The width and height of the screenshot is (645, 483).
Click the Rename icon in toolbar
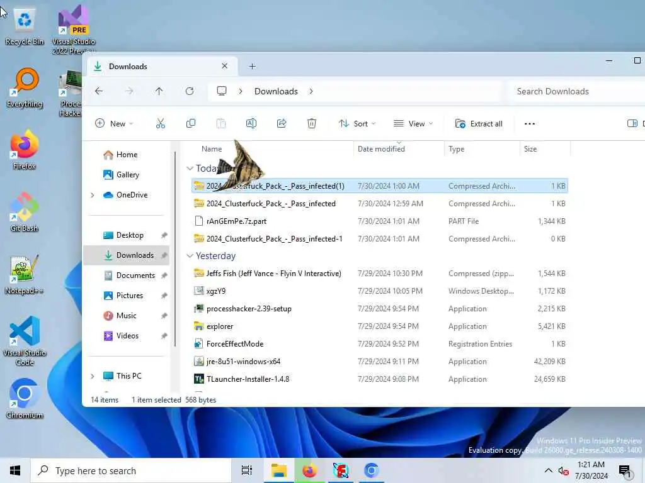point(251,124)
